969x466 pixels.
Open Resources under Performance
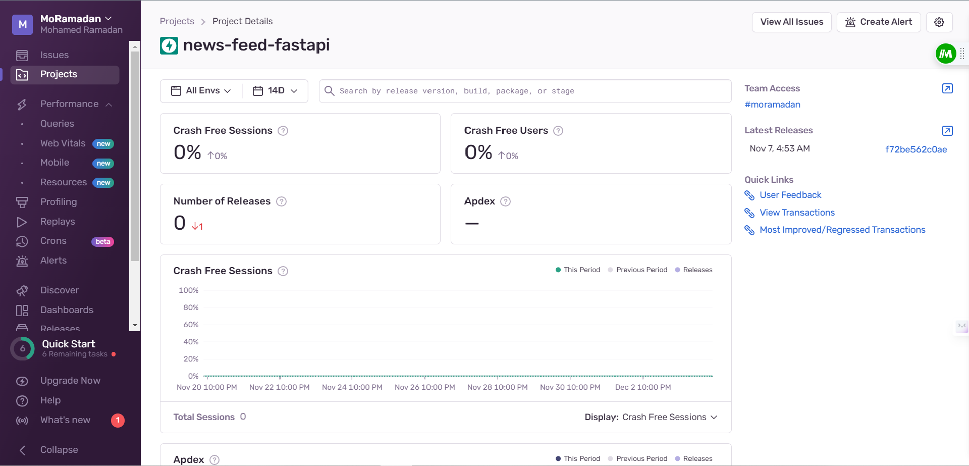tap(65, 182)
